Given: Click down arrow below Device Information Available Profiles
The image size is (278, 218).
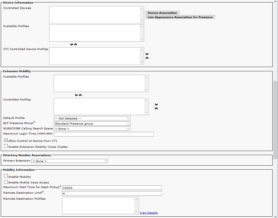Looking at the screenshot, I should [x=72, y=45].
